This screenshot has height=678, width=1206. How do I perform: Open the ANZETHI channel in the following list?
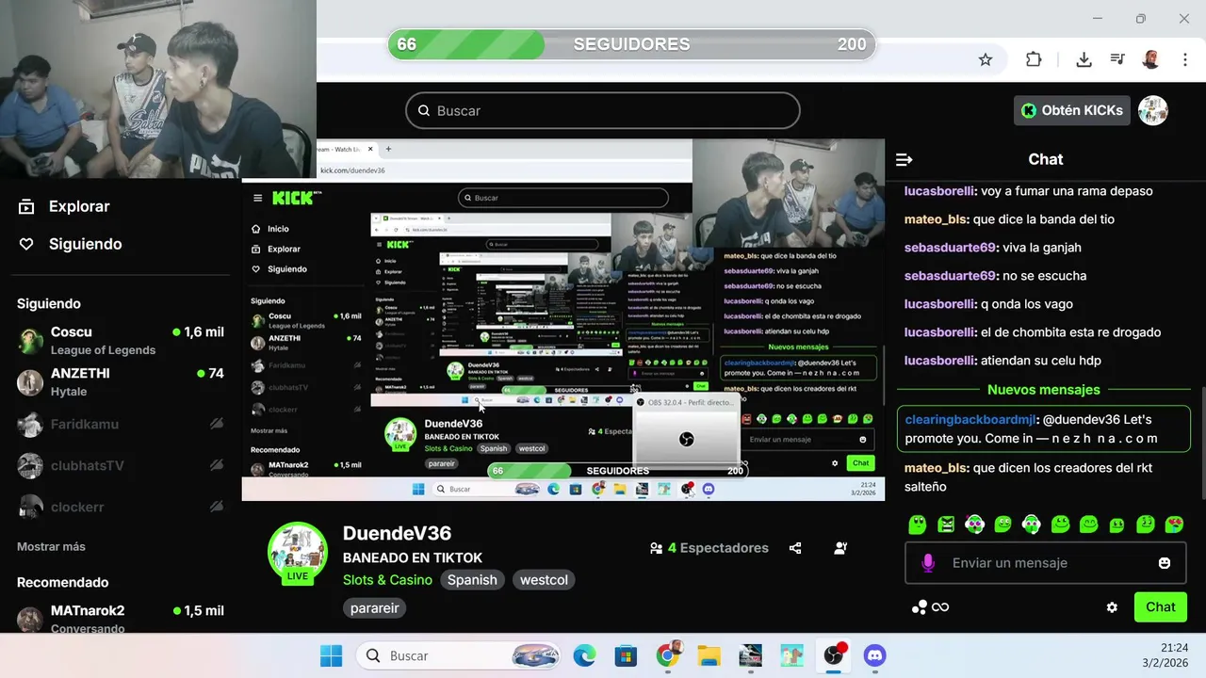click(121, 381)
